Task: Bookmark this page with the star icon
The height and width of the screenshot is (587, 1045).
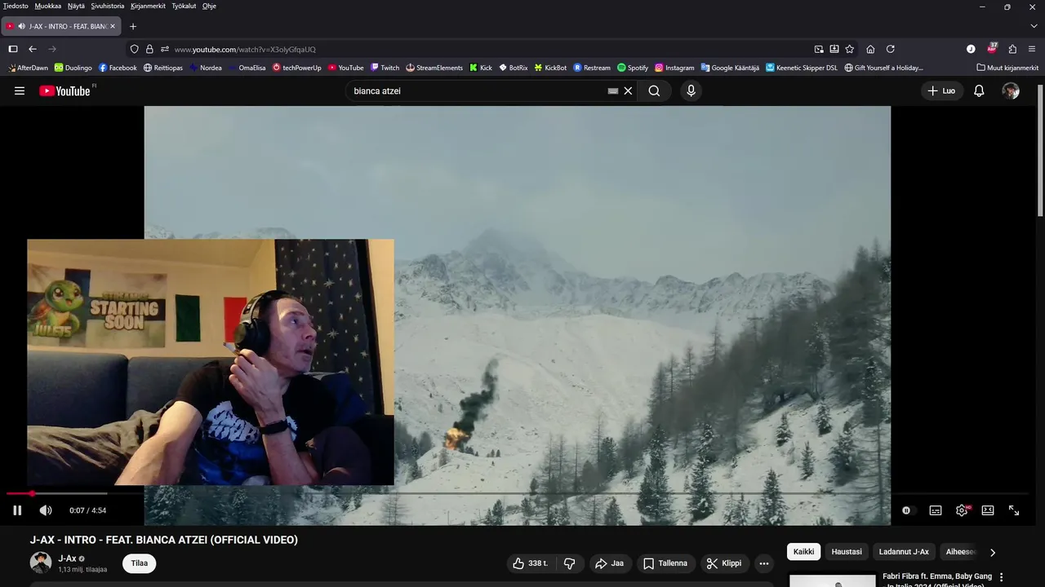Action: [849, 49]
